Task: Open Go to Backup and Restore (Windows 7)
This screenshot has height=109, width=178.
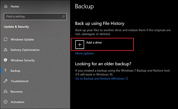Action: tap(101, 79)
